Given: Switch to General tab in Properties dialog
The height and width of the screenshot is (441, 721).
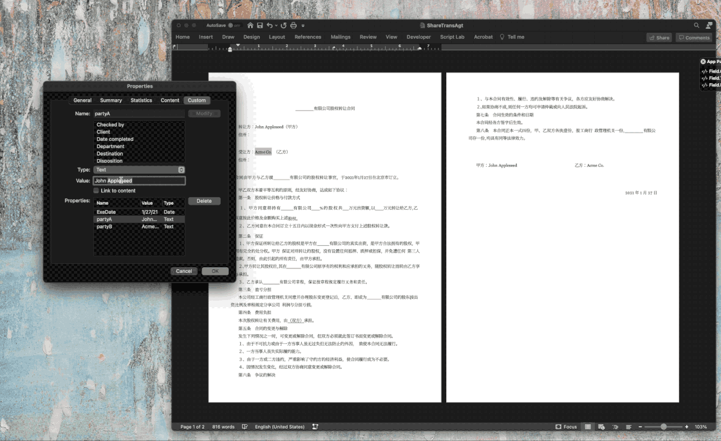Looking at the screenshot, I should 82,100.
